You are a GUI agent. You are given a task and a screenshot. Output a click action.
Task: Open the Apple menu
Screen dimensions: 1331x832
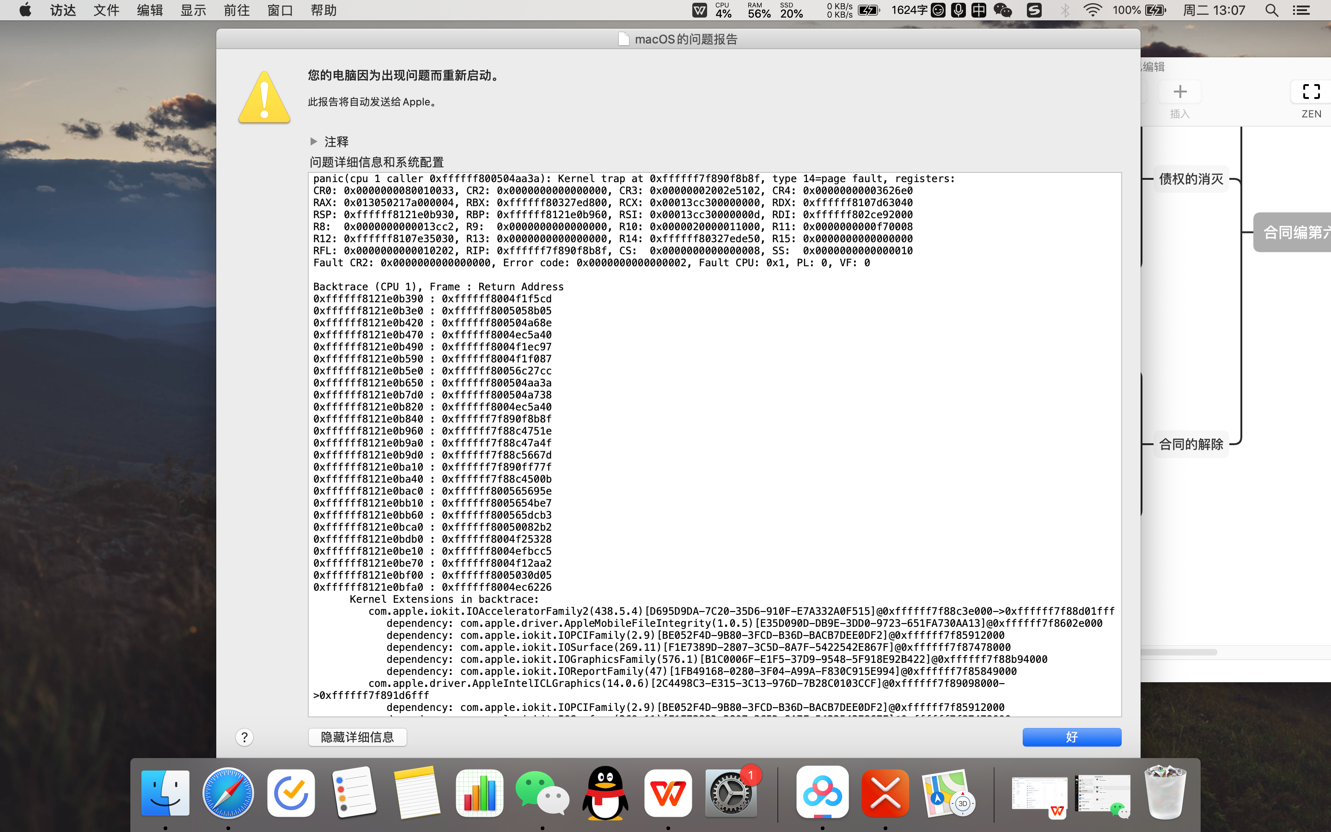25,10
